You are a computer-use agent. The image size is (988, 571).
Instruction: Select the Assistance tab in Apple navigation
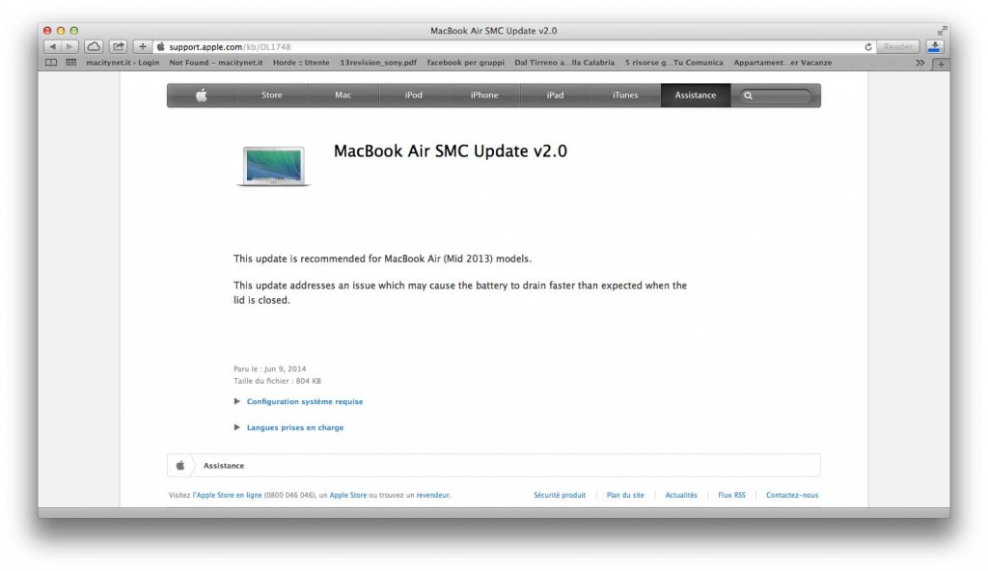tap(696, 95)
